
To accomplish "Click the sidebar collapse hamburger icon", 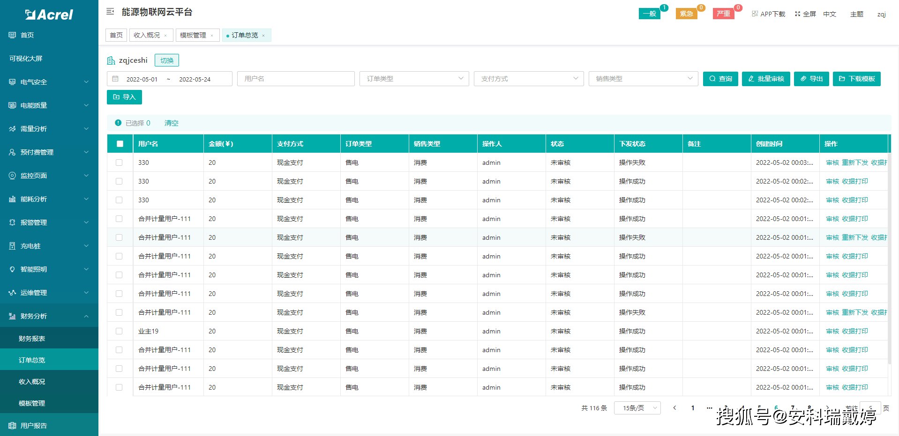I will (x=110, y=12).
